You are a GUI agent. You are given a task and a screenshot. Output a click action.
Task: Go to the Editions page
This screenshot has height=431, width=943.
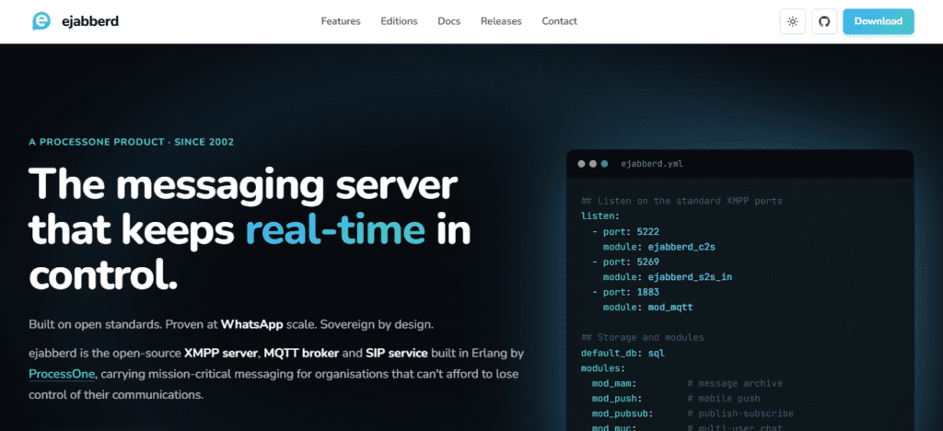pos(399,21)
